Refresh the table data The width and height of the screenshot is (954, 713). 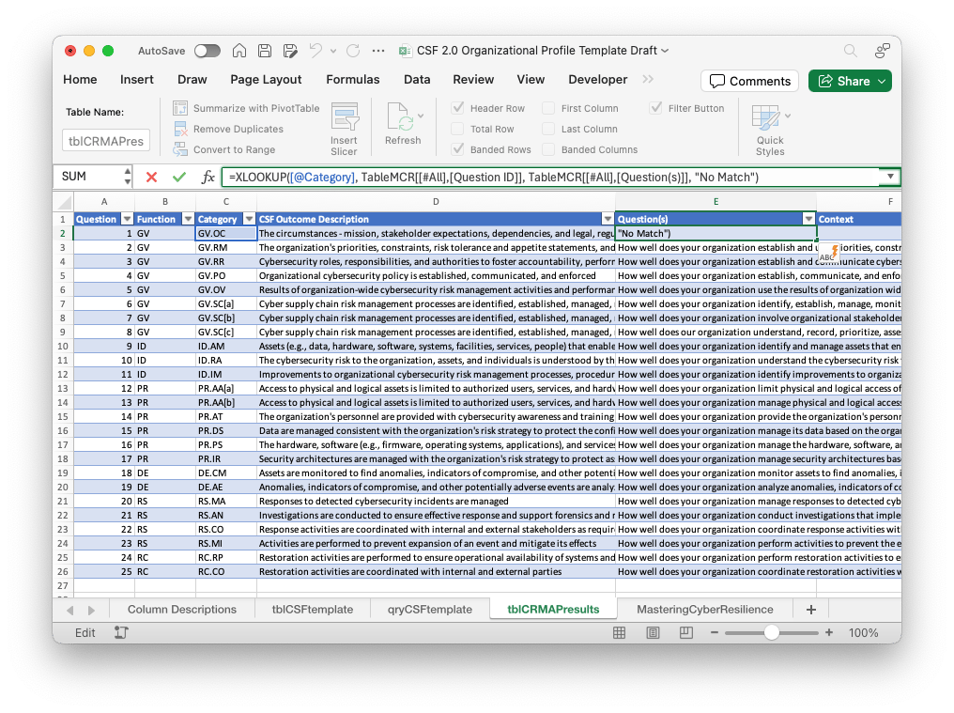(402, 124)
